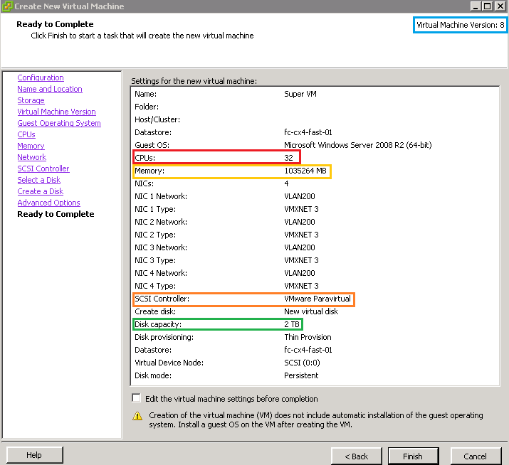Open the Network wizard step

click(x=32, y=157)
